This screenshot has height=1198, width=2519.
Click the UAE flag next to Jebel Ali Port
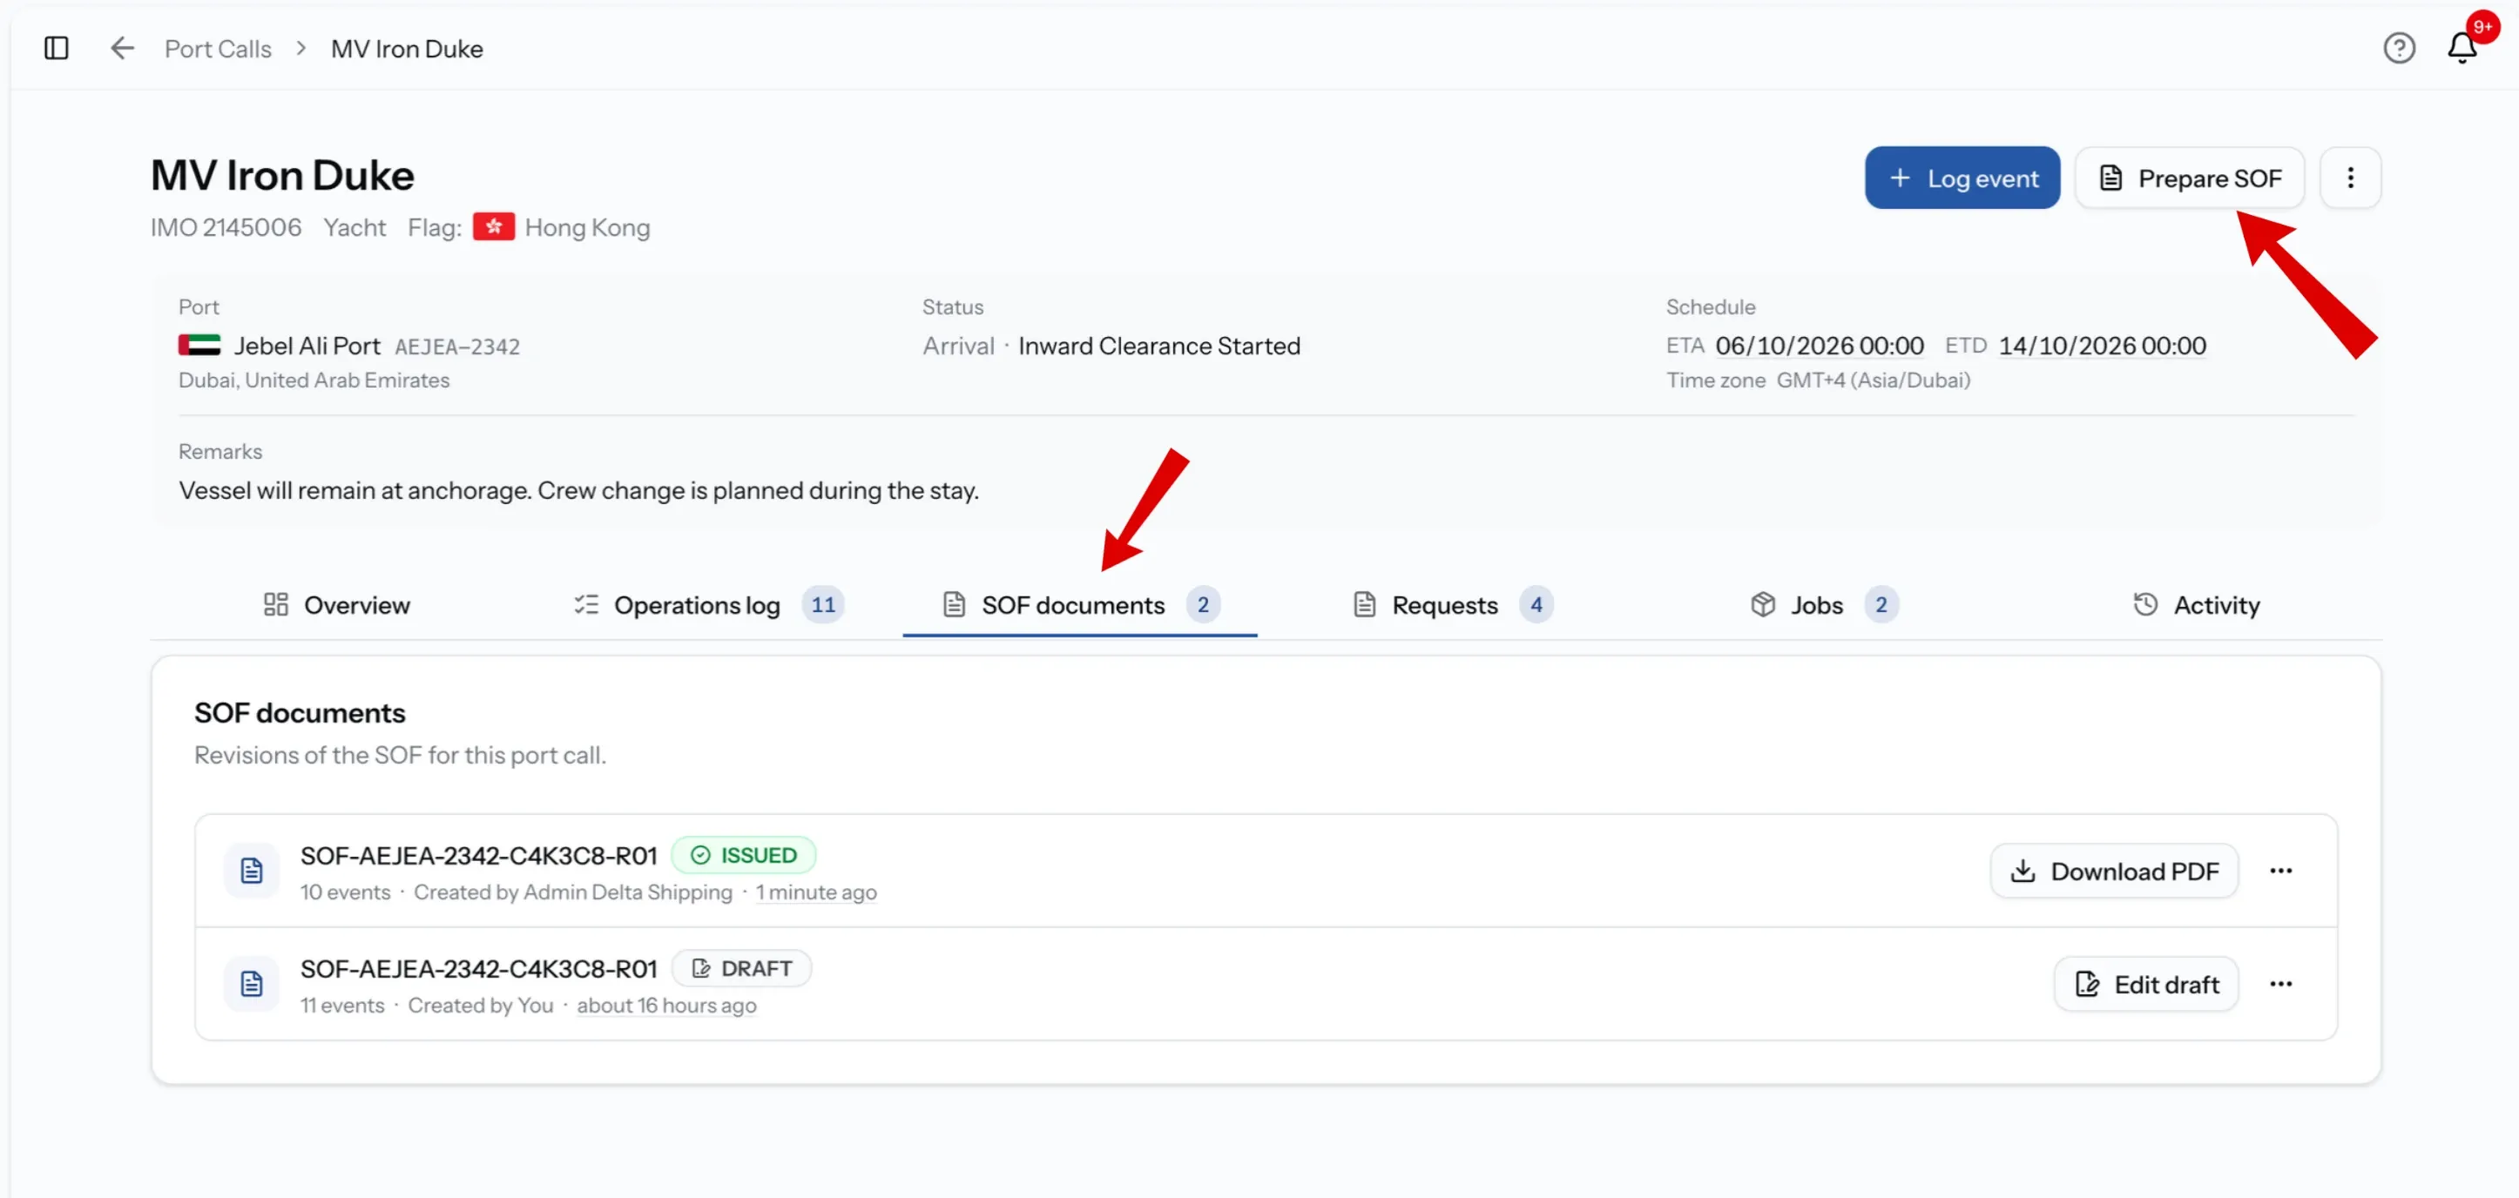(199, 345)
